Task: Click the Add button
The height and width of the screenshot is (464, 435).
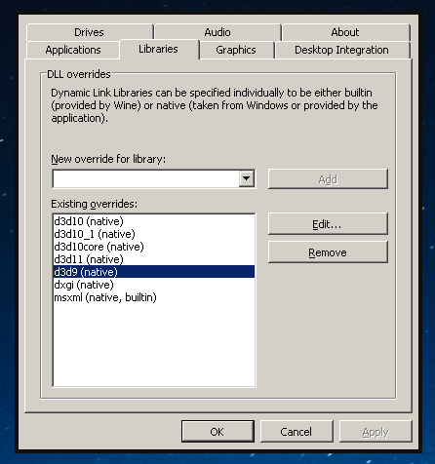Action: [328, 178]
